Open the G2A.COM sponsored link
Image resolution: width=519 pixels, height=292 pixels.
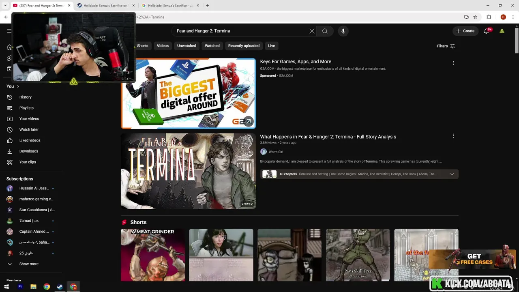[x=286, y=75]
